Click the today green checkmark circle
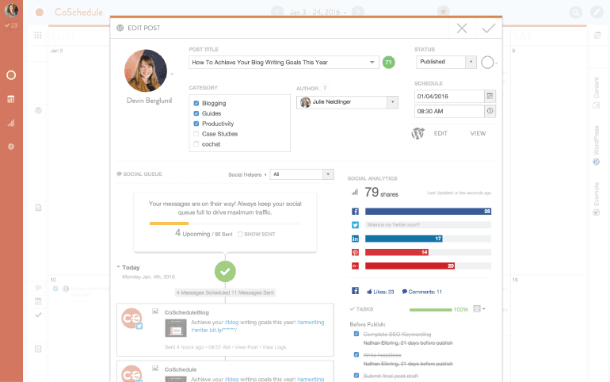The width and height of the screenshot is (610, 382). click(x=225, y=272)
